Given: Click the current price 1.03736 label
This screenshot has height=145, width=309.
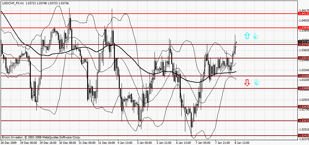Looking at the screenshot, I should point(304,42).
